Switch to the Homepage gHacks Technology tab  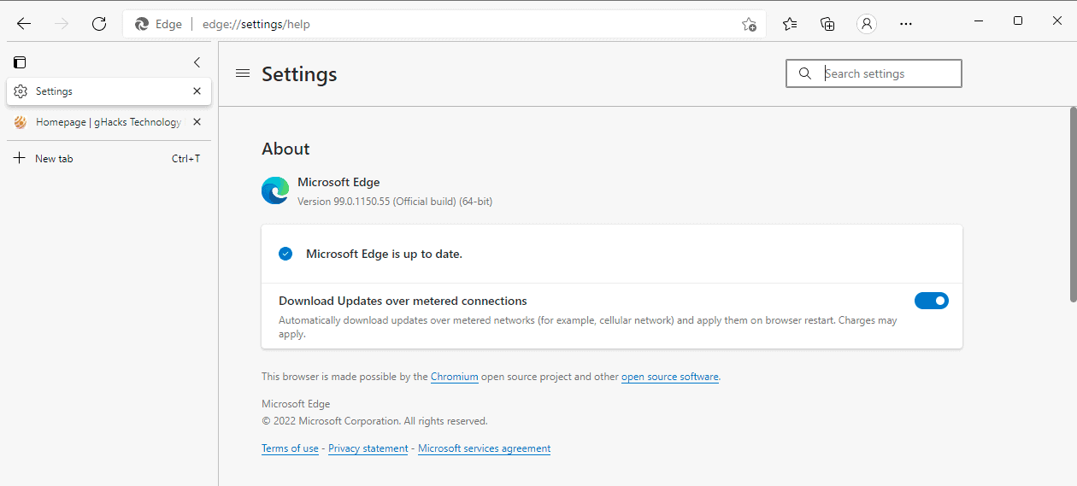coord(109,122)
